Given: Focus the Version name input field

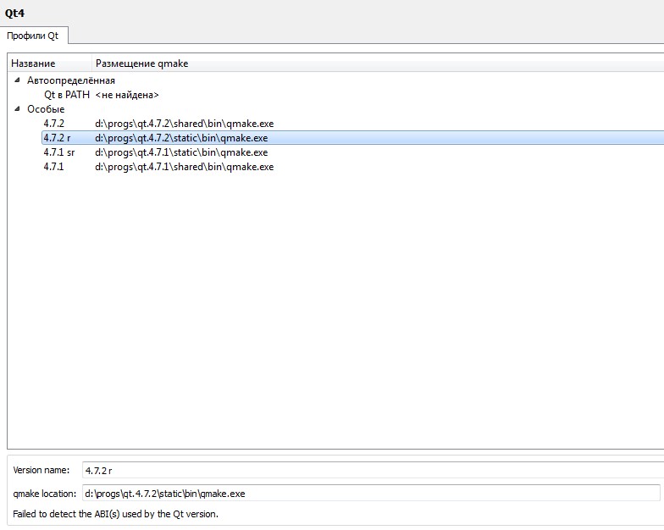Looking at the screenshot, I should point(371,470).
